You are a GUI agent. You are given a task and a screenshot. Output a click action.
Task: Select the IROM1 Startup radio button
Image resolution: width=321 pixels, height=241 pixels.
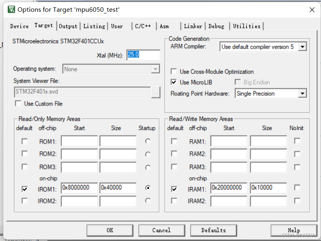148,187
